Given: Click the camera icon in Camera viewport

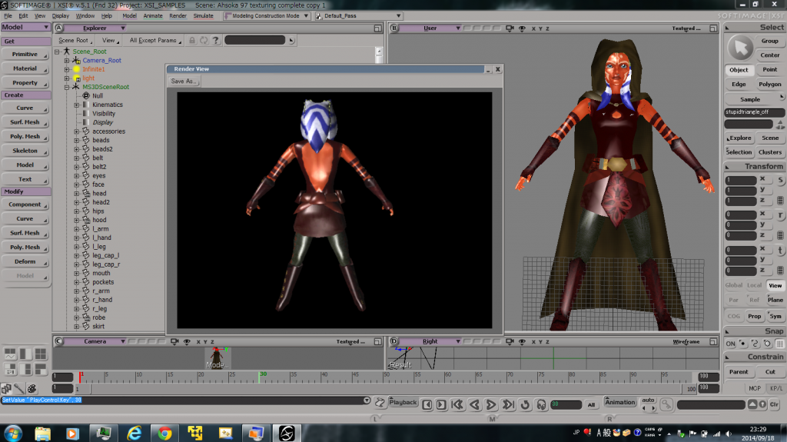Looking at the screenshot, I should pos(174,341).
